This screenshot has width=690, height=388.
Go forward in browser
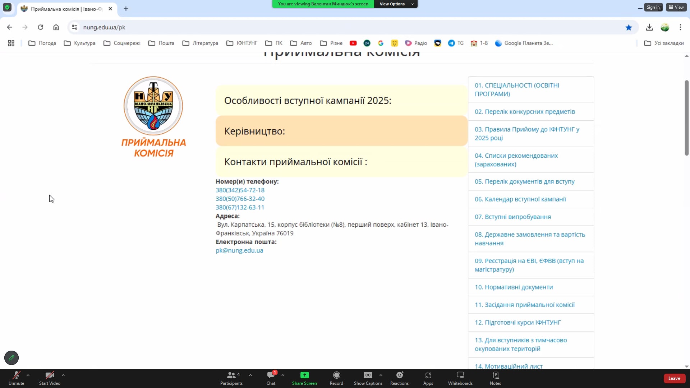25,27
